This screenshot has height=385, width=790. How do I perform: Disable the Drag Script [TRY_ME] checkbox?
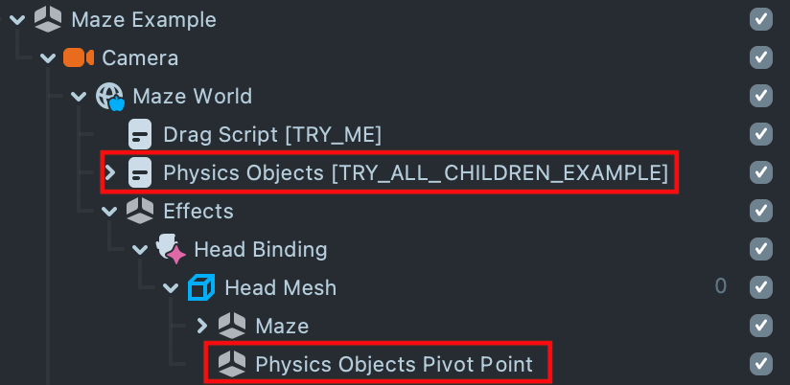761,134
